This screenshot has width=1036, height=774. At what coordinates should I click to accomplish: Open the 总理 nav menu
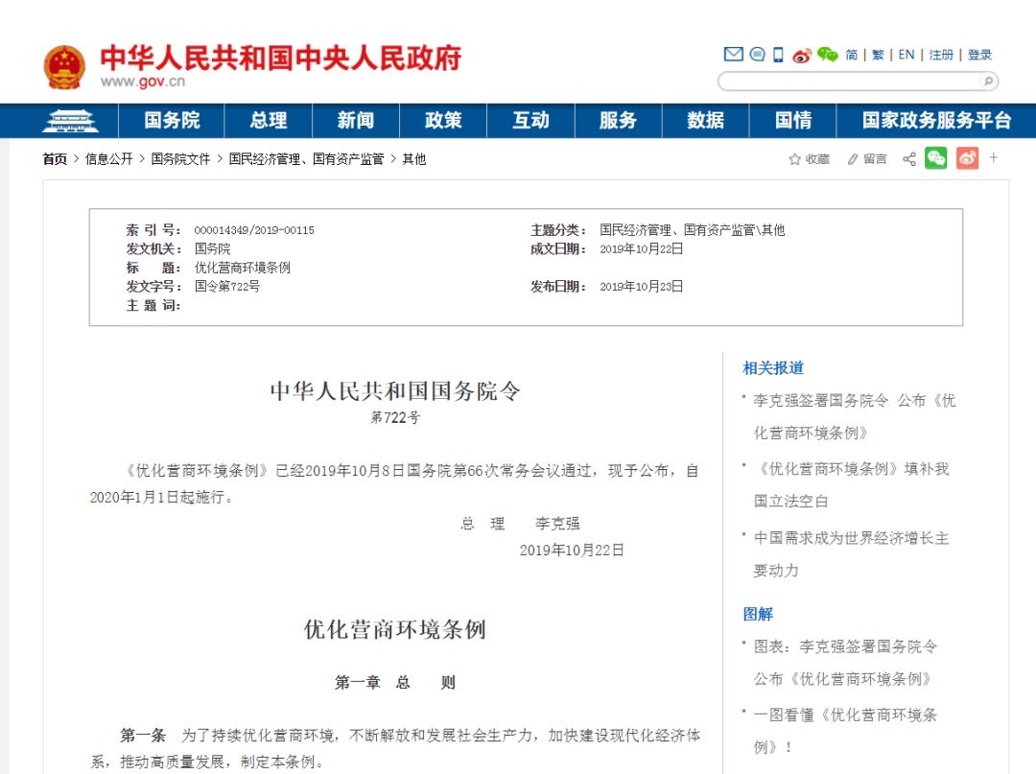269,120
